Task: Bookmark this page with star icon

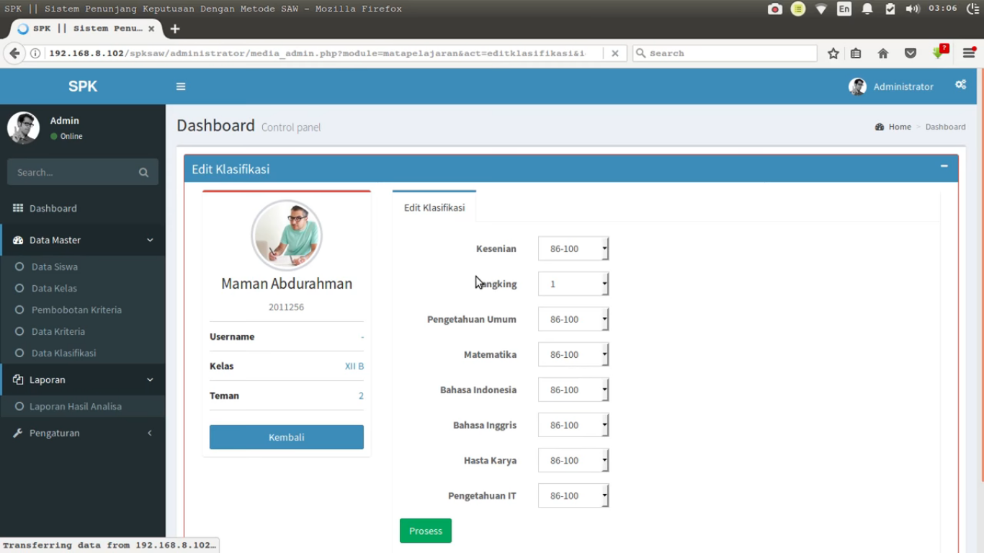Action: [x=833, y=53]
